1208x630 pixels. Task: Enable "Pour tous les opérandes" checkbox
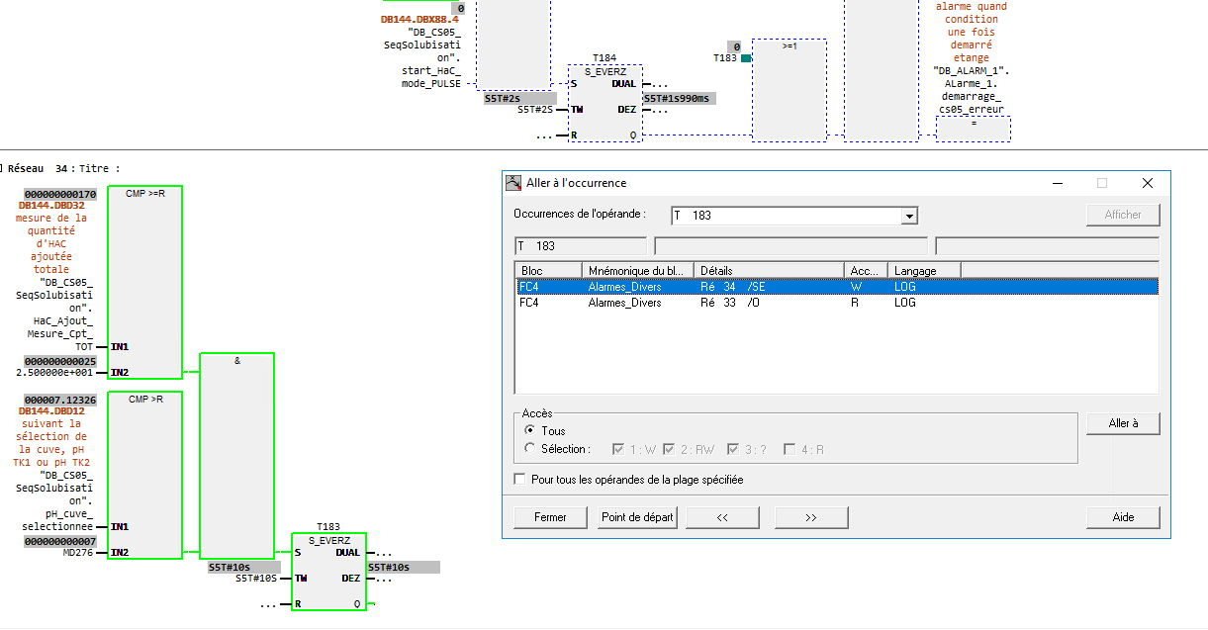pyautogui.click(x=520, y=480)
